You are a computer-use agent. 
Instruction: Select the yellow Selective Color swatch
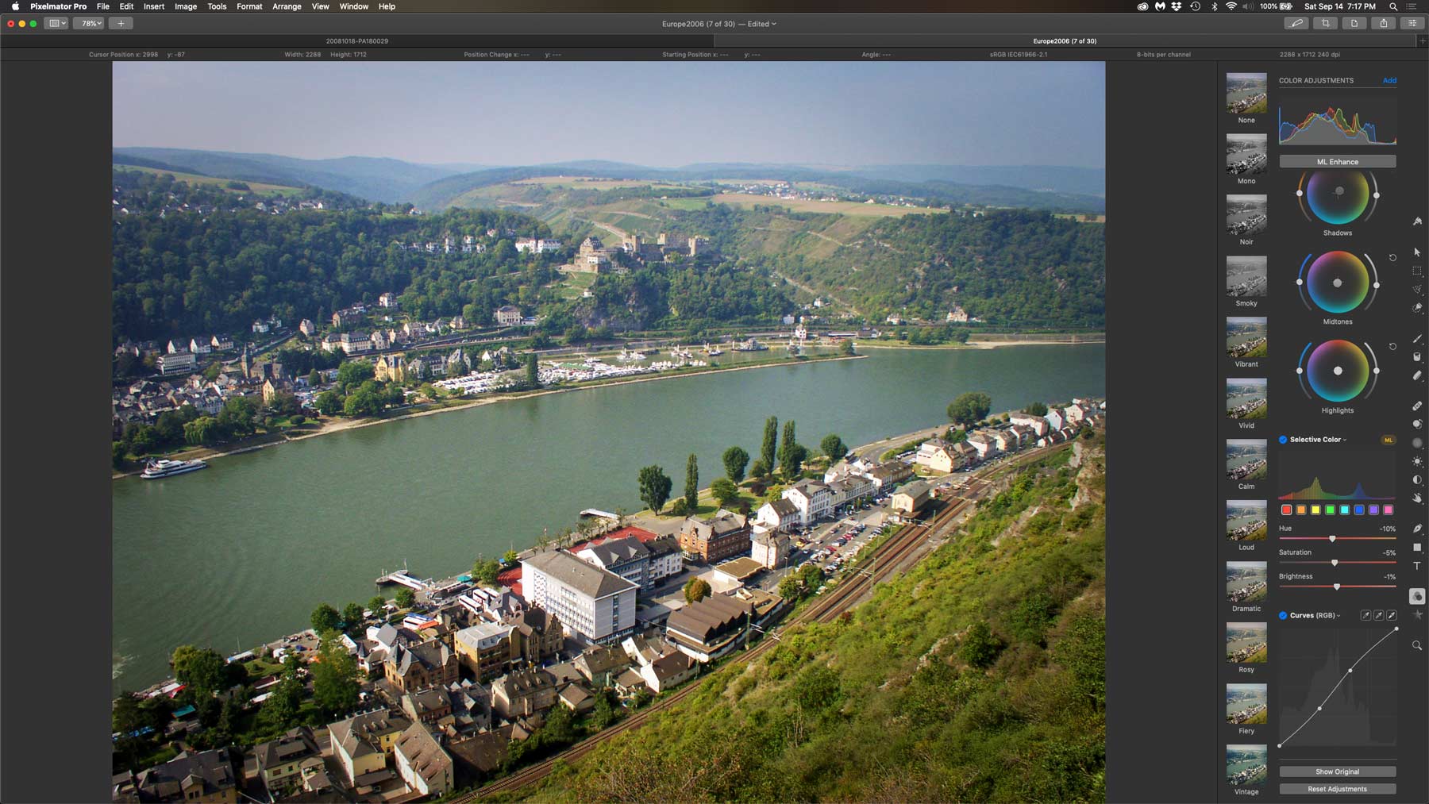click(x=1315, y=510)
